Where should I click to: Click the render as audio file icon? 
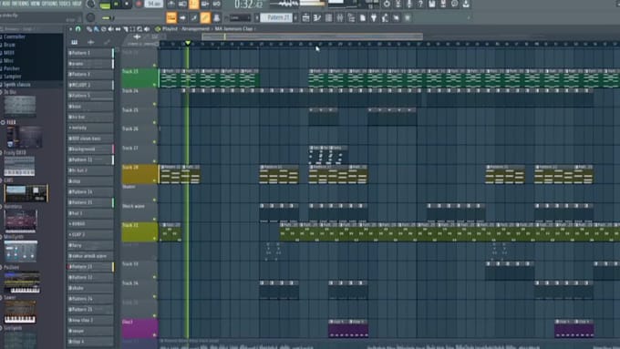[x=443, y=4]
